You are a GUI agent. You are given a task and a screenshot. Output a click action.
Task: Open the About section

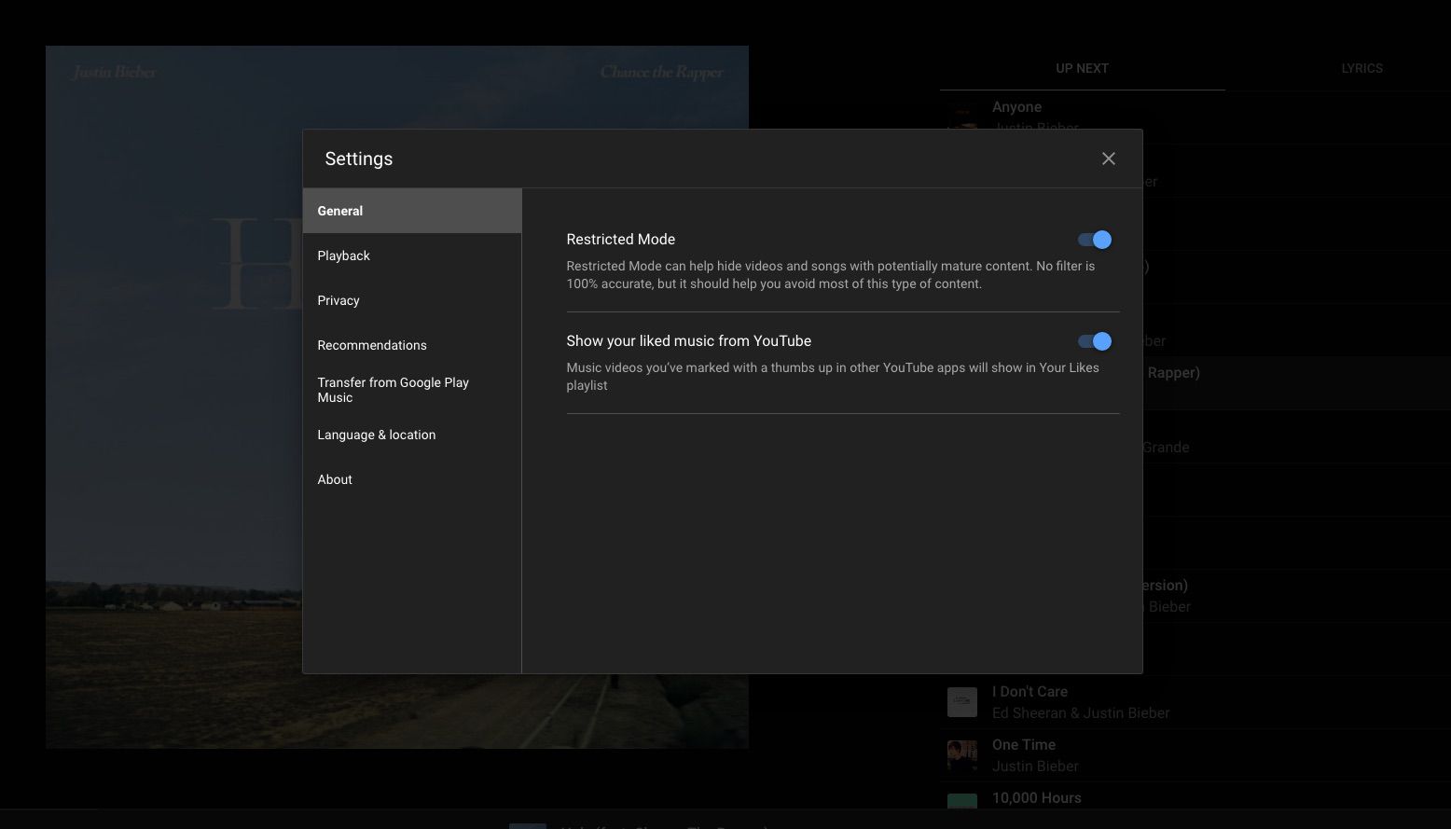[411, 479]
